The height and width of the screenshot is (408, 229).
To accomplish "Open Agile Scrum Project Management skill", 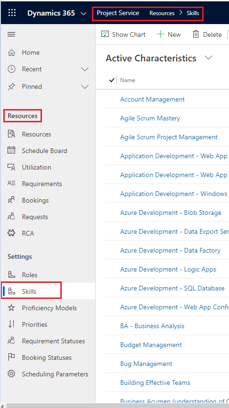I will point(169,137).
